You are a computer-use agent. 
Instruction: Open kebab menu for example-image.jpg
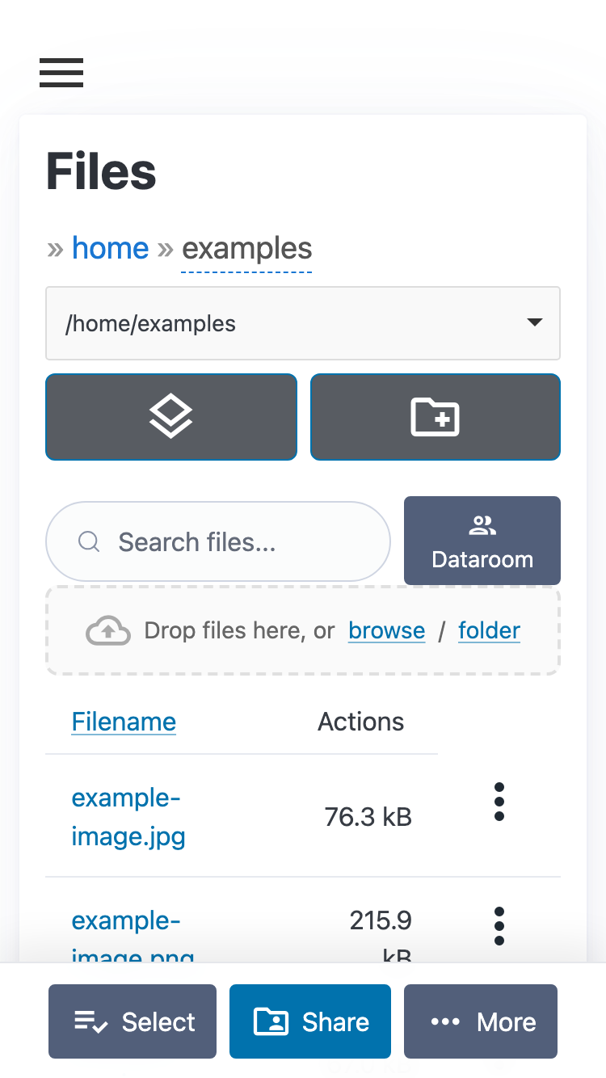click(x=499, y=801)
